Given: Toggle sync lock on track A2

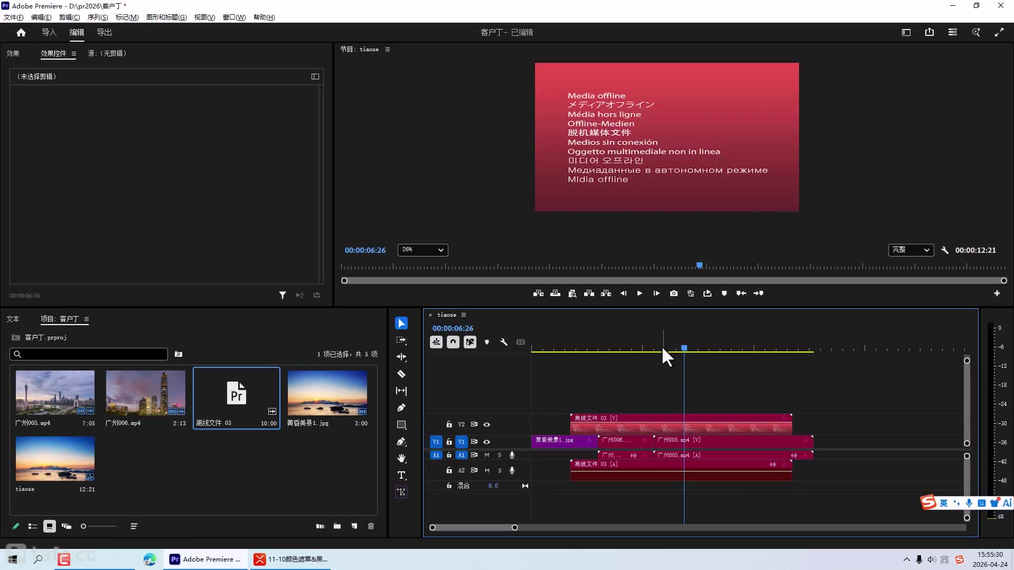Looking at the screenshot, I should pos(474,471).
